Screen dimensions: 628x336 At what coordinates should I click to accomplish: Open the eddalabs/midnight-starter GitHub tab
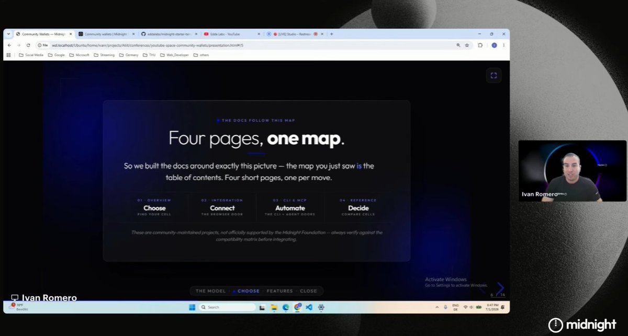[x=169, y=34]
